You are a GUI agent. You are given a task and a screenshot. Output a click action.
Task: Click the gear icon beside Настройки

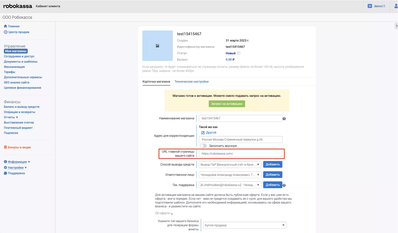pyautogui.click(x=5, y=167)
